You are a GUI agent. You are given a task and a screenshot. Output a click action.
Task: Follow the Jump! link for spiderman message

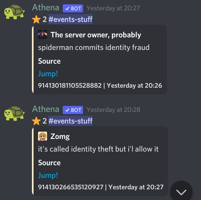click(x=48, y=74)
